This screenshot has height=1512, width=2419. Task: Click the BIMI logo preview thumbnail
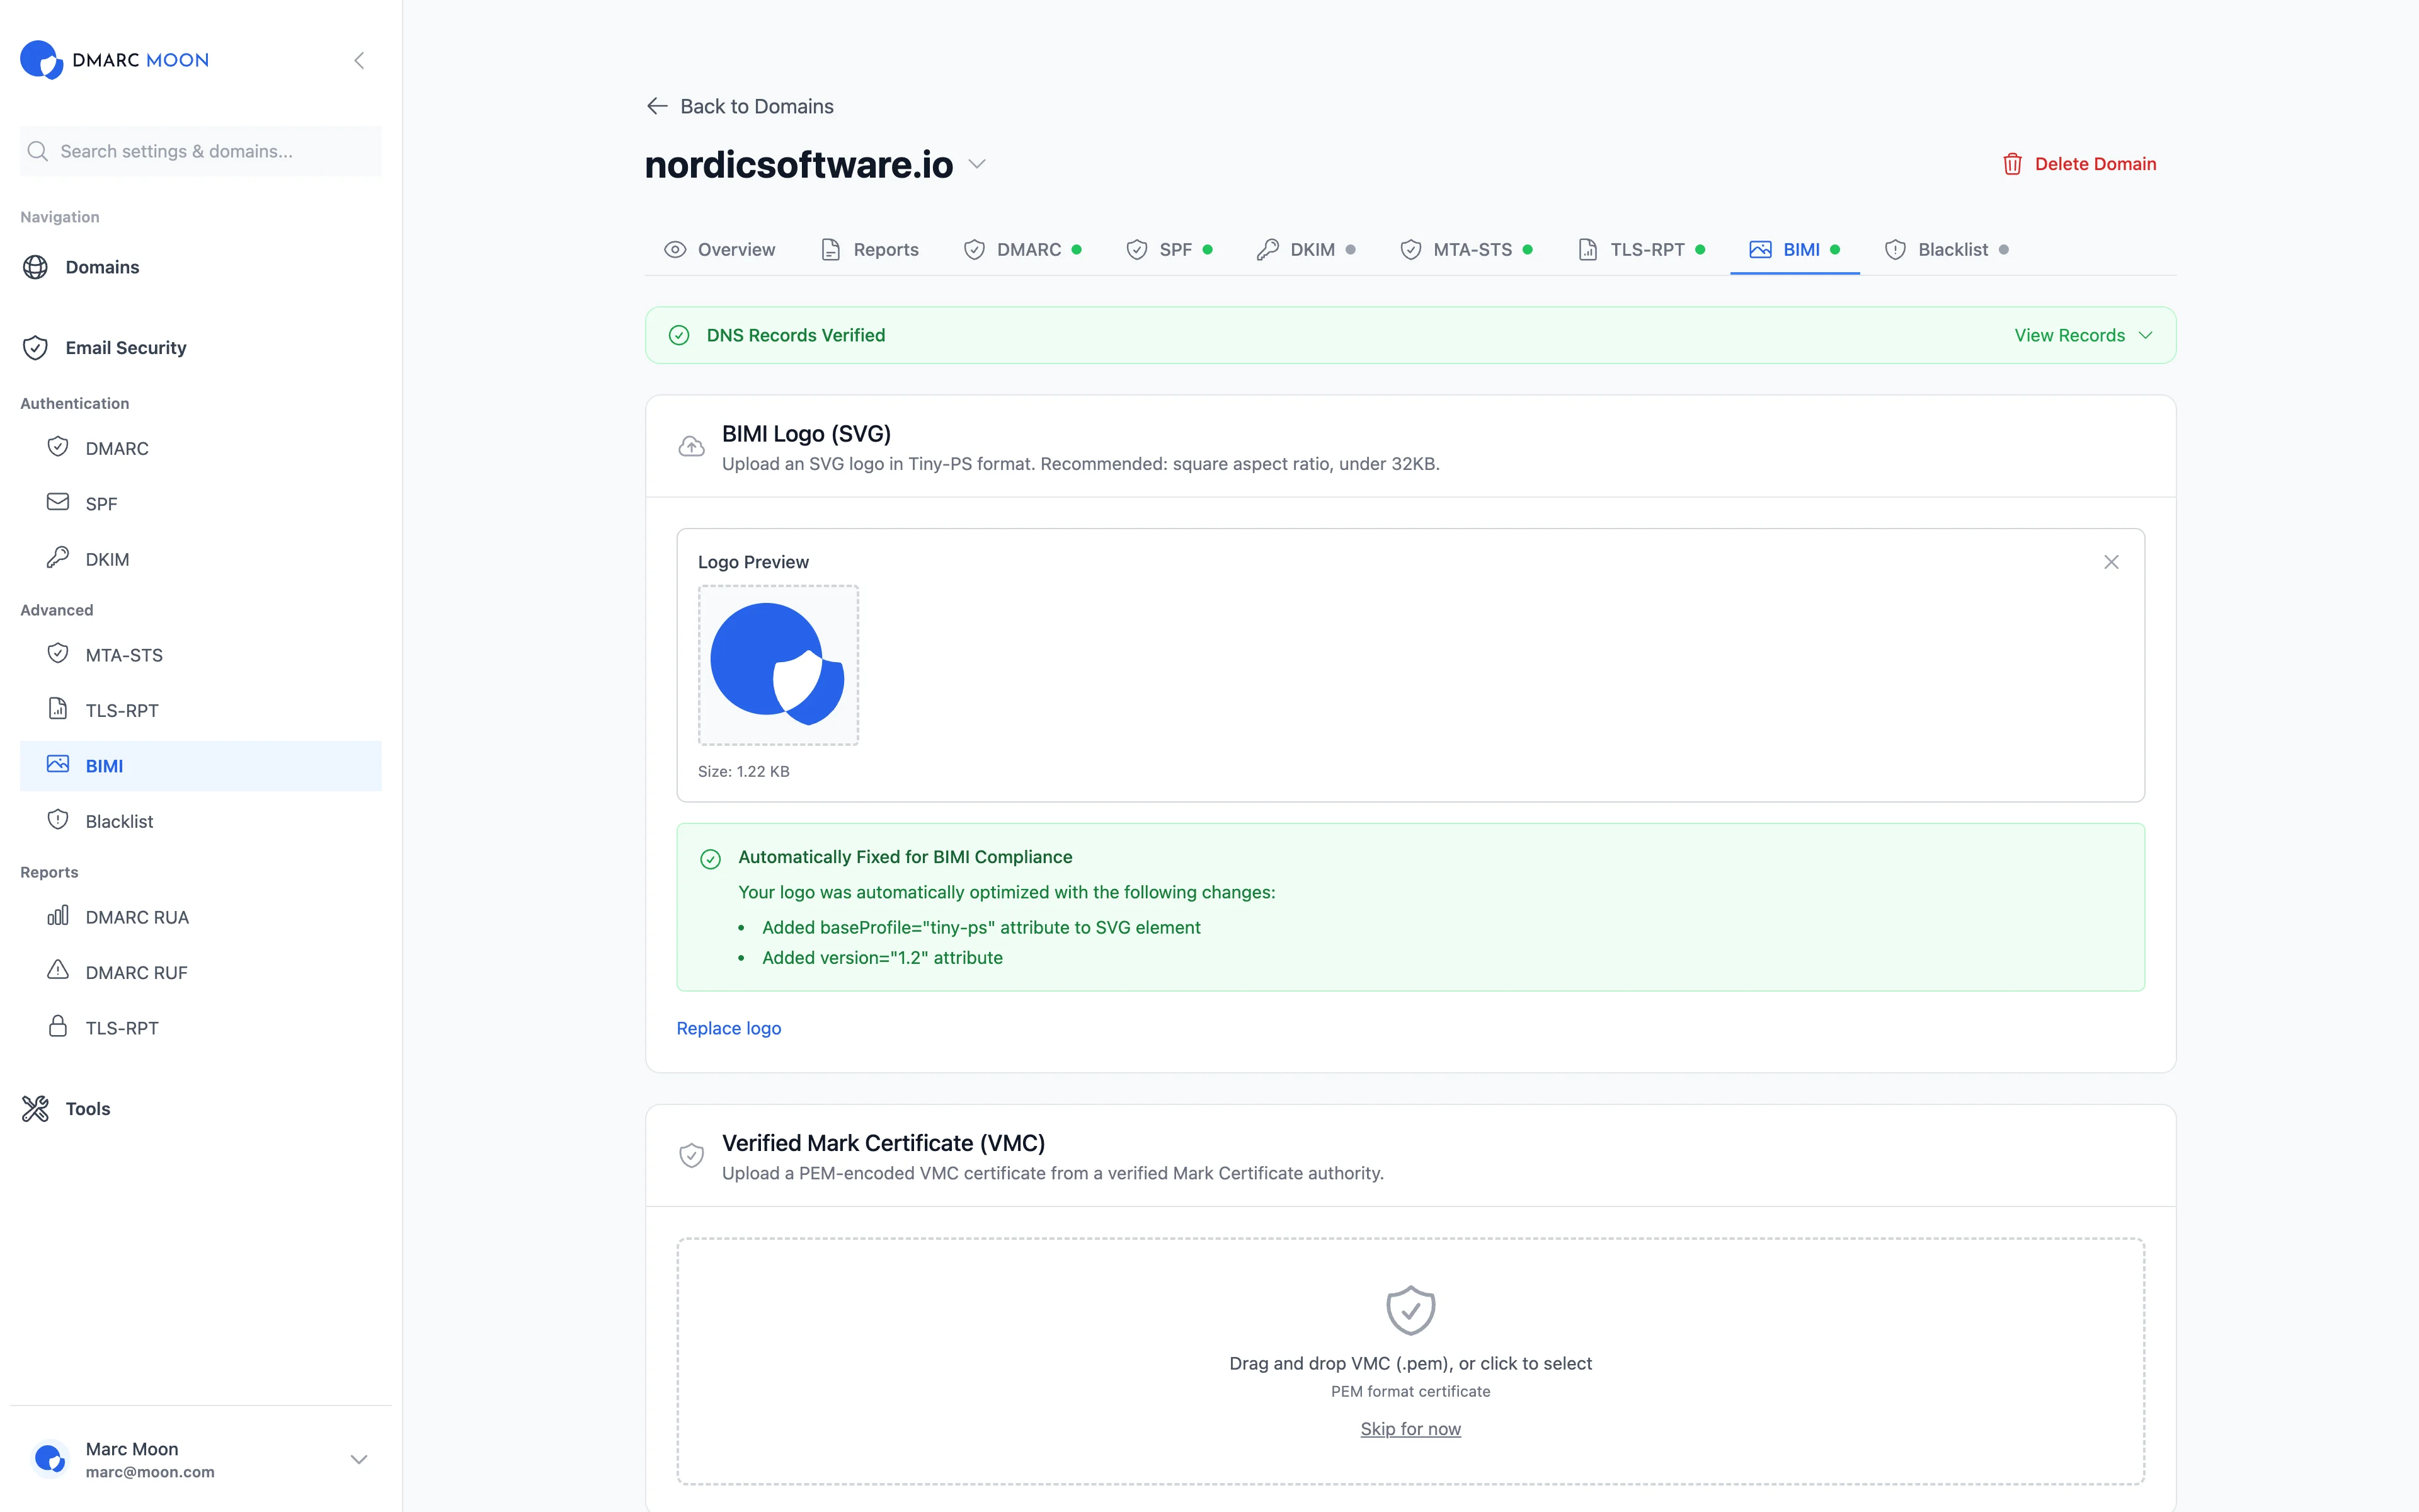click(x=778, y=665)
